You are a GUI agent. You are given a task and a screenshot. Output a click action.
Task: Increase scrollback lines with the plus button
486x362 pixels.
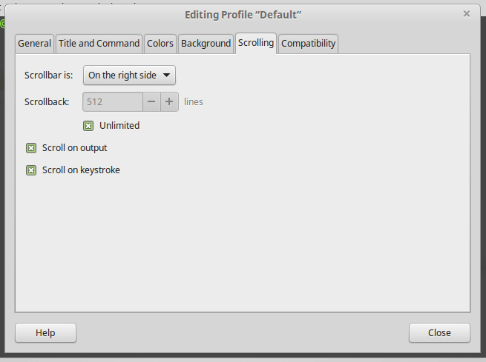pos(169,101)
